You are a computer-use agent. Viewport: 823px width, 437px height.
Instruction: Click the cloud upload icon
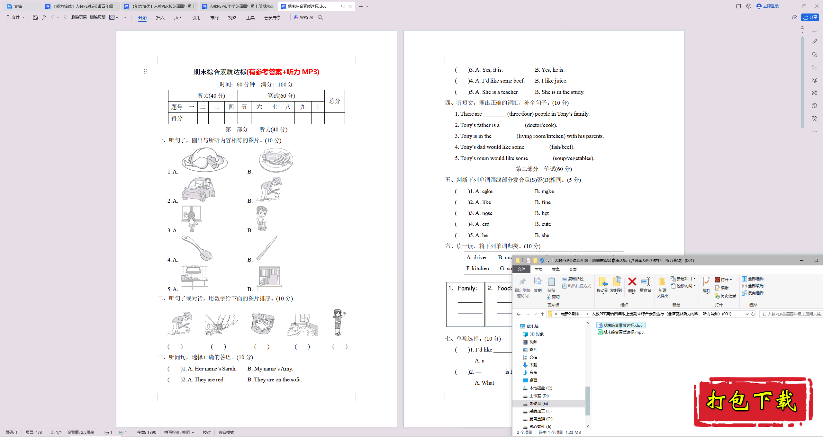(795, 17)
